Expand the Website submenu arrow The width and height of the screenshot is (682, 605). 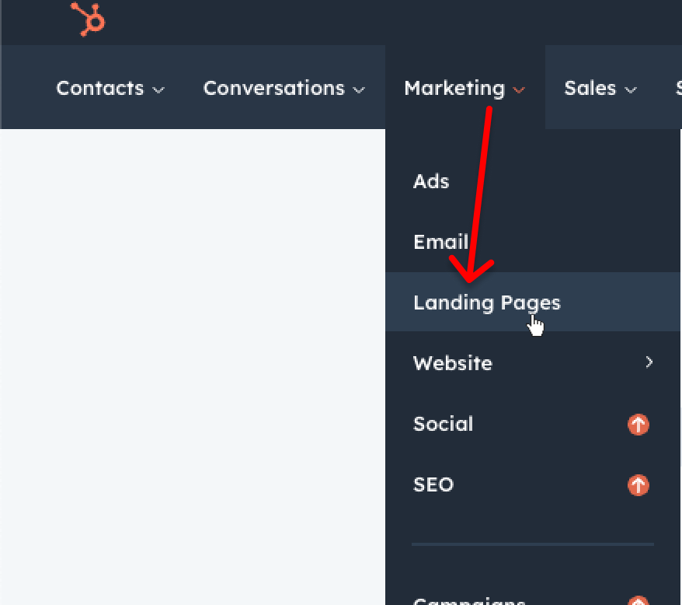pyautogui.click(x=649, y=362)
